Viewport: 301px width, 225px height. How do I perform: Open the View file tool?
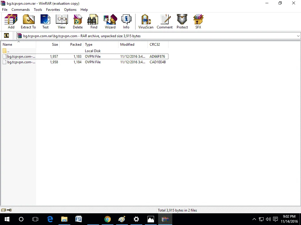(x=62, y=21)
